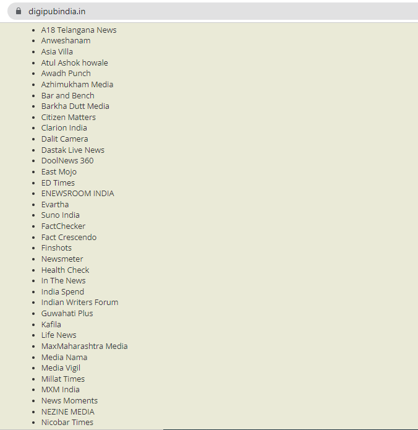
Task: Click on In The News
Action: point(63,281)
